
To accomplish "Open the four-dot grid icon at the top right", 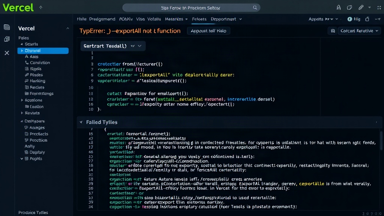I will coord(379,7).
